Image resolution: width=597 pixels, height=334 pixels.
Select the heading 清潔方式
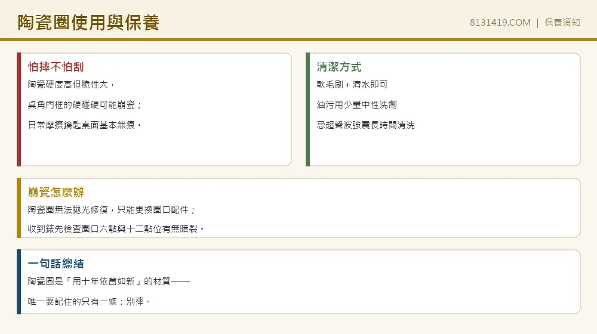(x=339, y=67)
